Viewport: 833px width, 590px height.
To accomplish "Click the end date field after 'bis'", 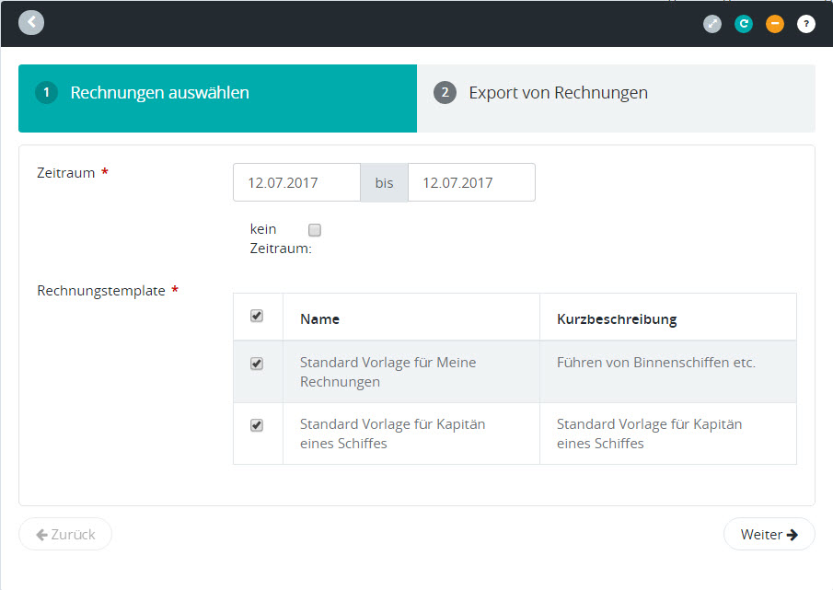I will pyautogui.click(x=471, y=182).
